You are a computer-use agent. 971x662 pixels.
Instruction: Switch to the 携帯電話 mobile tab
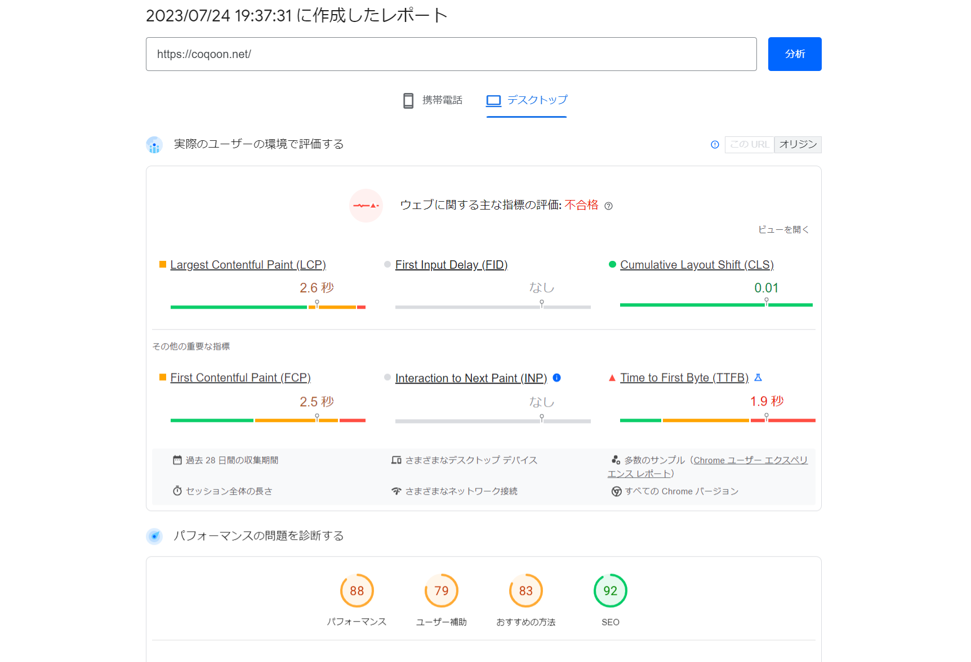433,100
